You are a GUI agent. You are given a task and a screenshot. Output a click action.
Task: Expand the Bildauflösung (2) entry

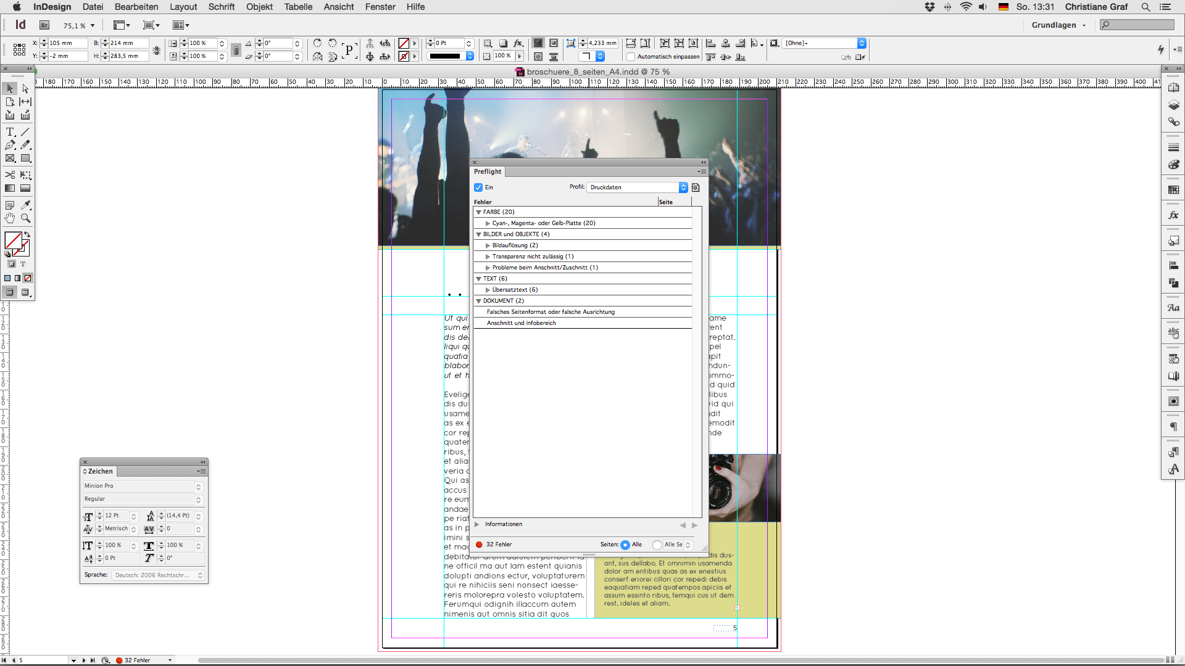(x=488, y=245)
